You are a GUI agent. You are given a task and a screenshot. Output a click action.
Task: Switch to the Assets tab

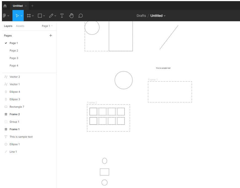click(x=20, y=26)
